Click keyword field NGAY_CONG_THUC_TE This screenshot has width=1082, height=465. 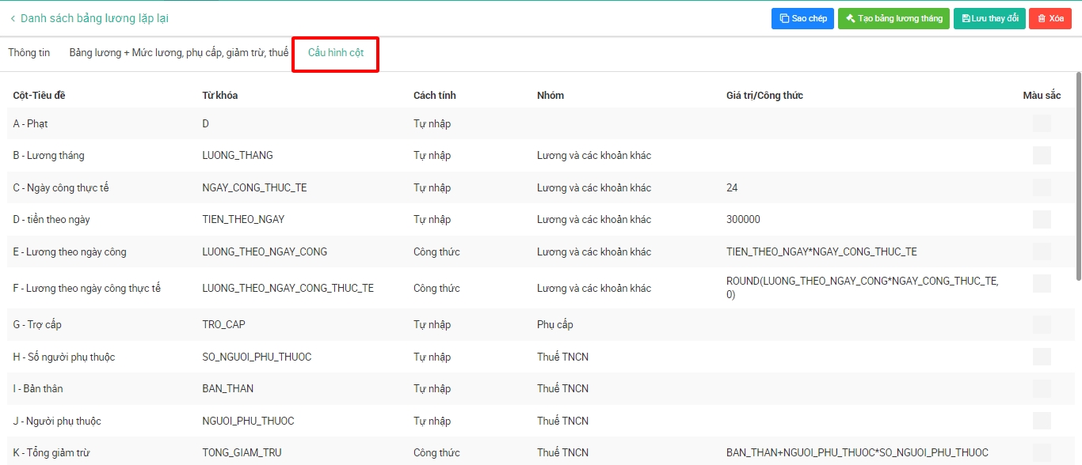[255, 187]
